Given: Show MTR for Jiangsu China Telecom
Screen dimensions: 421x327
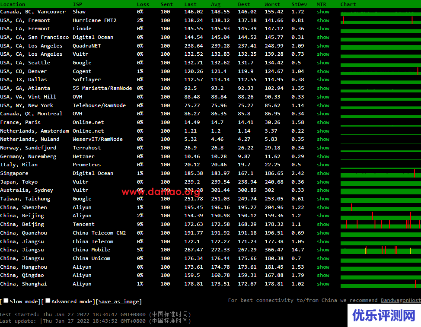Looking at the screenshot, I should [x=323, y=241].
